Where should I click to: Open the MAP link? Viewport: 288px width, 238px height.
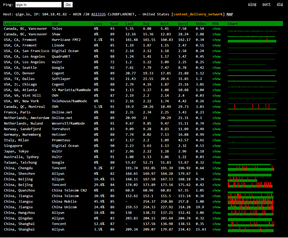coord(230,14)
